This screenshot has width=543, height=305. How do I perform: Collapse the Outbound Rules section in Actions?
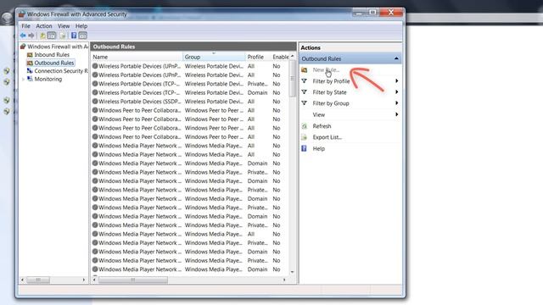pos(396,58)
